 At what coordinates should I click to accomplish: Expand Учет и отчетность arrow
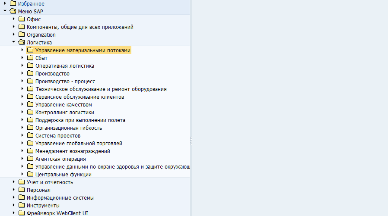pos(13,182)
